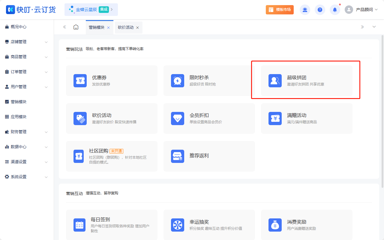Screen dimensions: 384x240
Task: Click text 单独设置商品会员价
Action: pyautogui.click(x=206, y=122)
